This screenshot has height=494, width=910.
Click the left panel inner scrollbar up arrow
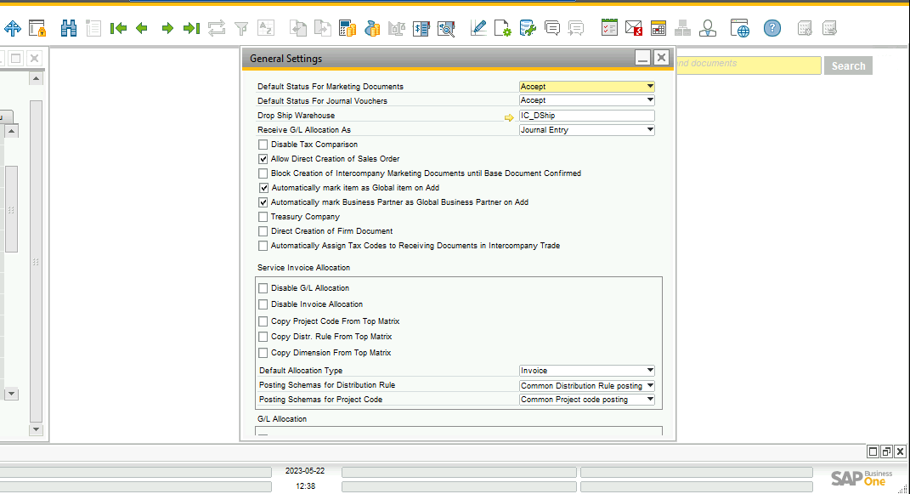tap(11, 131)
